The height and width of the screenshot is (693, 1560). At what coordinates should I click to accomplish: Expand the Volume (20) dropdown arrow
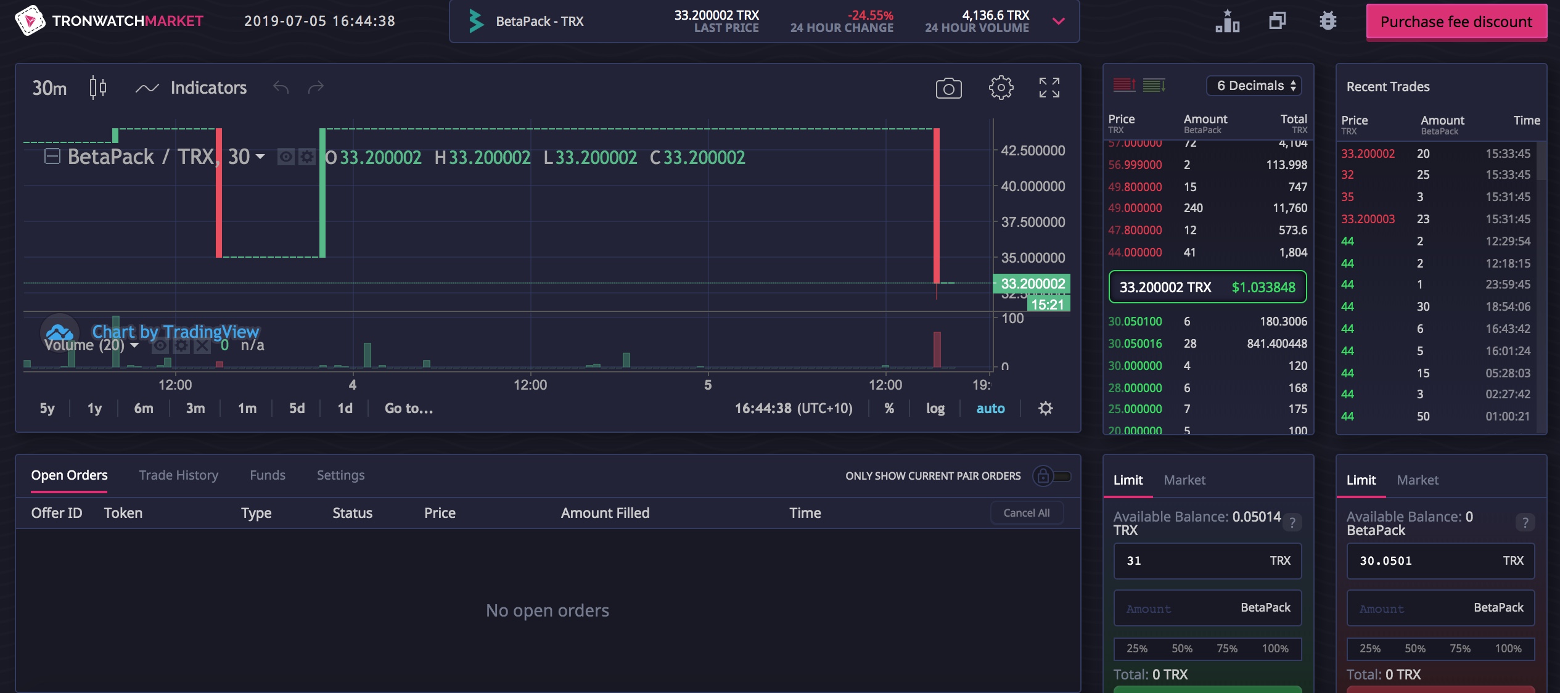(134, 345)
